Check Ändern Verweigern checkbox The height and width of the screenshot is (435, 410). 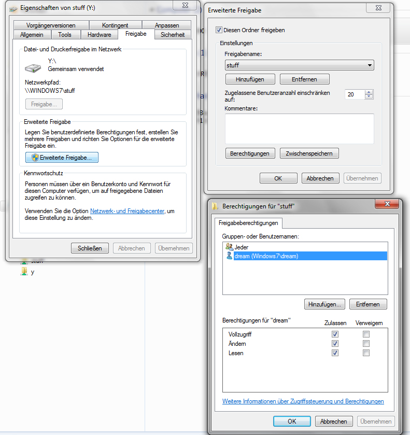coord(366,343)
